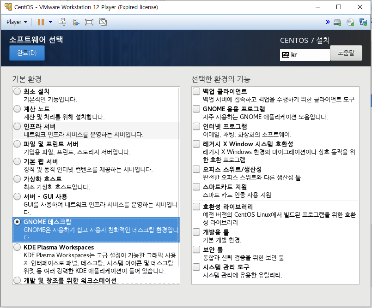Check the 보안 툴 checkbox
The width and height of the screenshot is (372, 308).
coord(196,249)
